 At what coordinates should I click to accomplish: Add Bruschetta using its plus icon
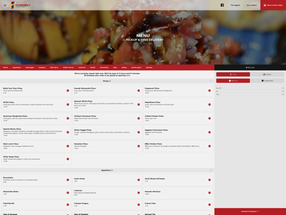(68, 180)
